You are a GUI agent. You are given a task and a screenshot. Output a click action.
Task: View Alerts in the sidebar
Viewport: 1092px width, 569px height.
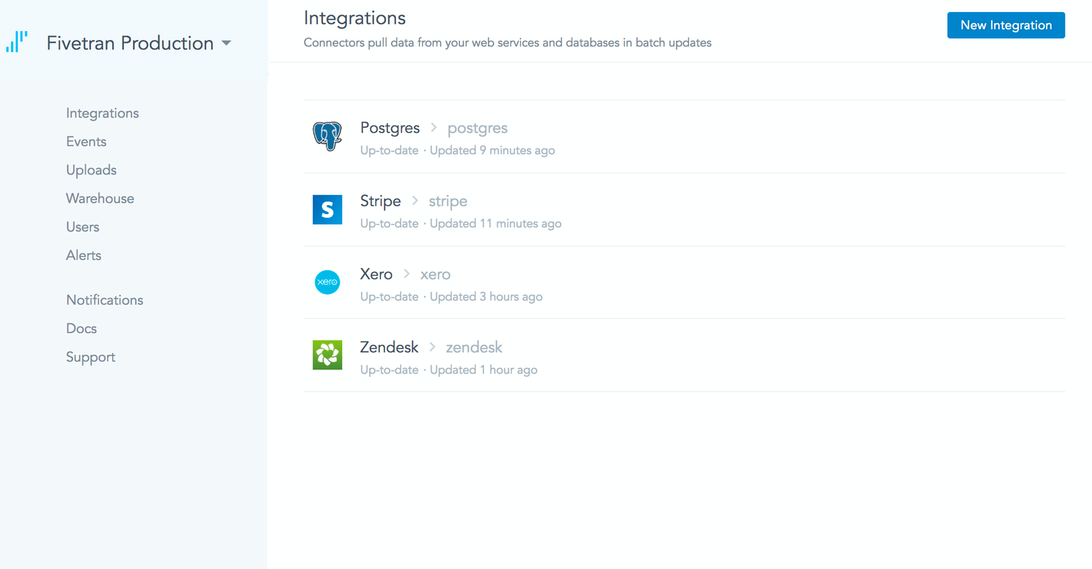click(84, 255)
